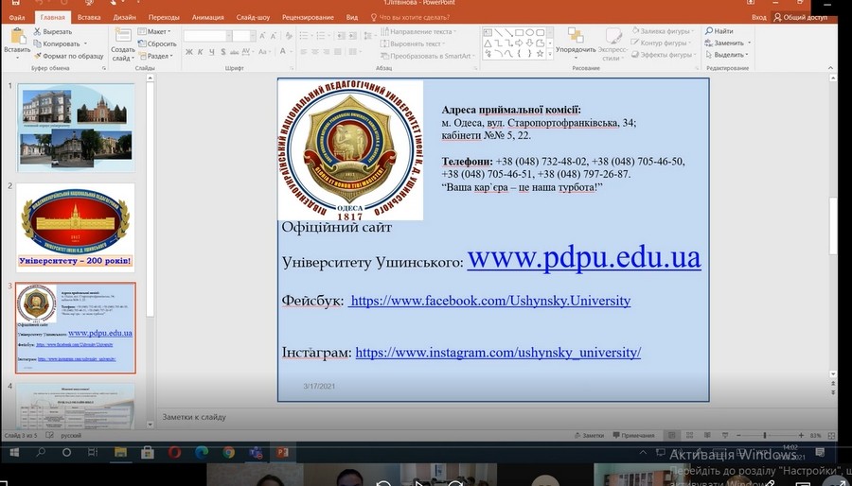852x486 pixels.
Task: Click the Сбросить slide reset button
Action: pos(157,43)
